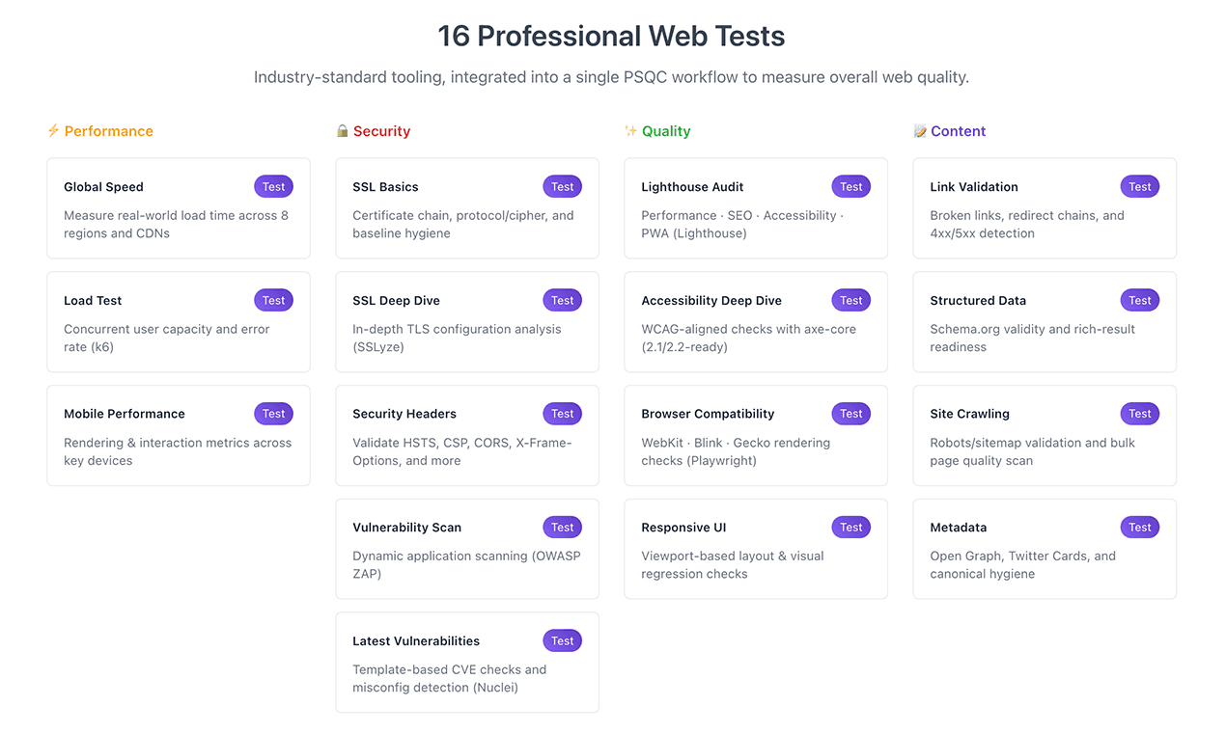Run the Link Validation test
Screen dimensions: 1226x733
[x=1139, y=186]
